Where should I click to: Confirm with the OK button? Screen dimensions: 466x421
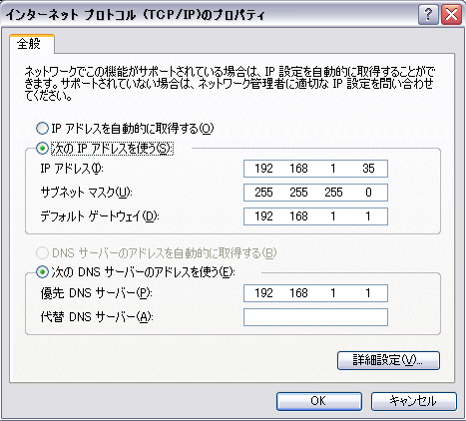[x=319, y=401]
